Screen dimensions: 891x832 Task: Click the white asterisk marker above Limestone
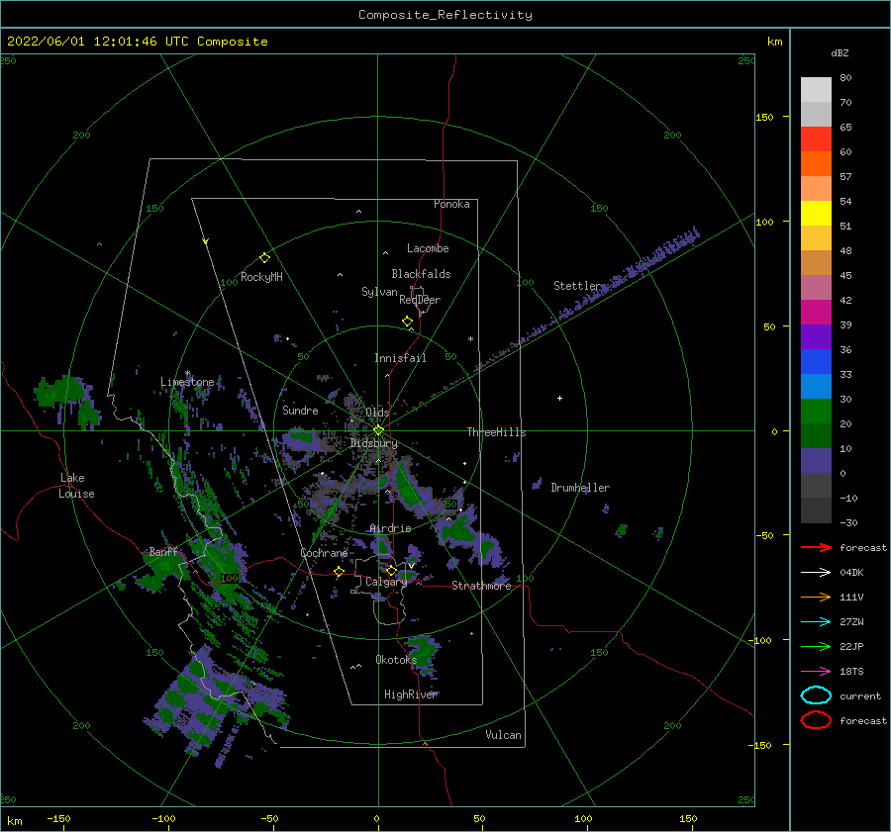point(187,373)
